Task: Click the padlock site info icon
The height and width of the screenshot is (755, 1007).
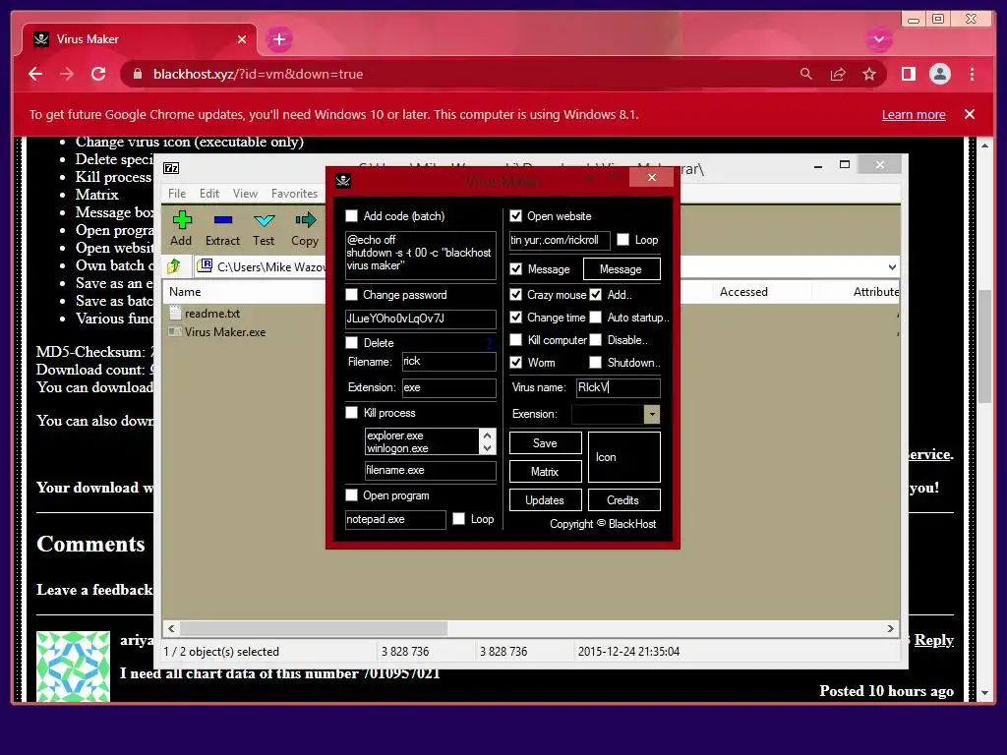Action: click(x=138, y=74)
